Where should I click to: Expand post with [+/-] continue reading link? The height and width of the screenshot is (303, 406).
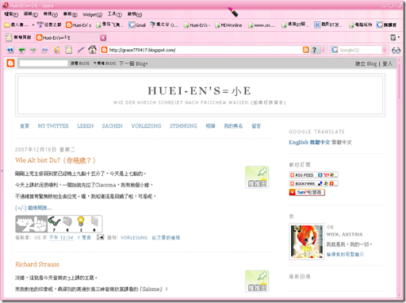[33, 208]
